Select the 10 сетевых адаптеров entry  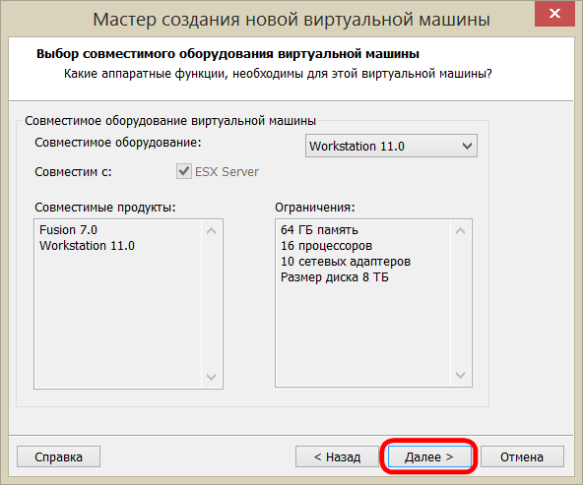pos(346,262)
